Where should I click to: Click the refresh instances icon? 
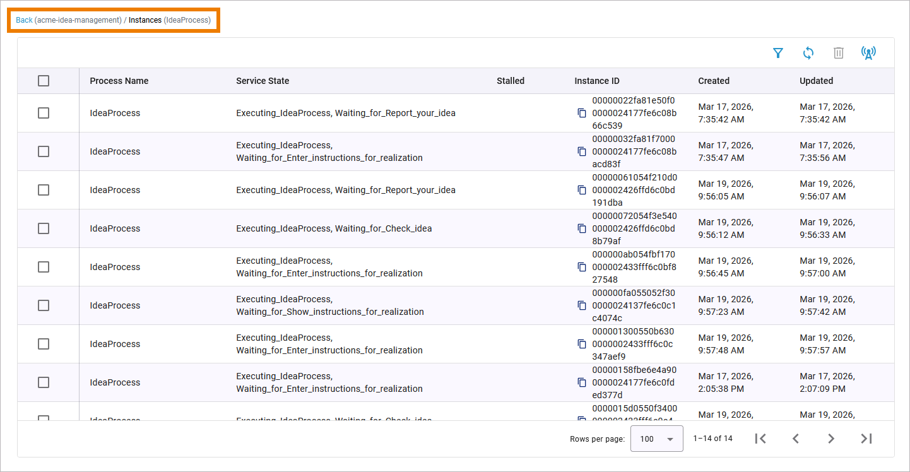pyautogui.click(x=808, y=53)
